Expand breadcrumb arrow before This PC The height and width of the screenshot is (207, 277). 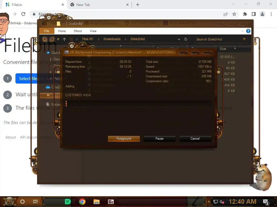pyautogui.click(x=77, y=39)
